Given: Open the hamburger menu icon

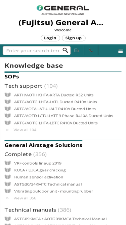Looking at the screenshot, I should 120,51.
